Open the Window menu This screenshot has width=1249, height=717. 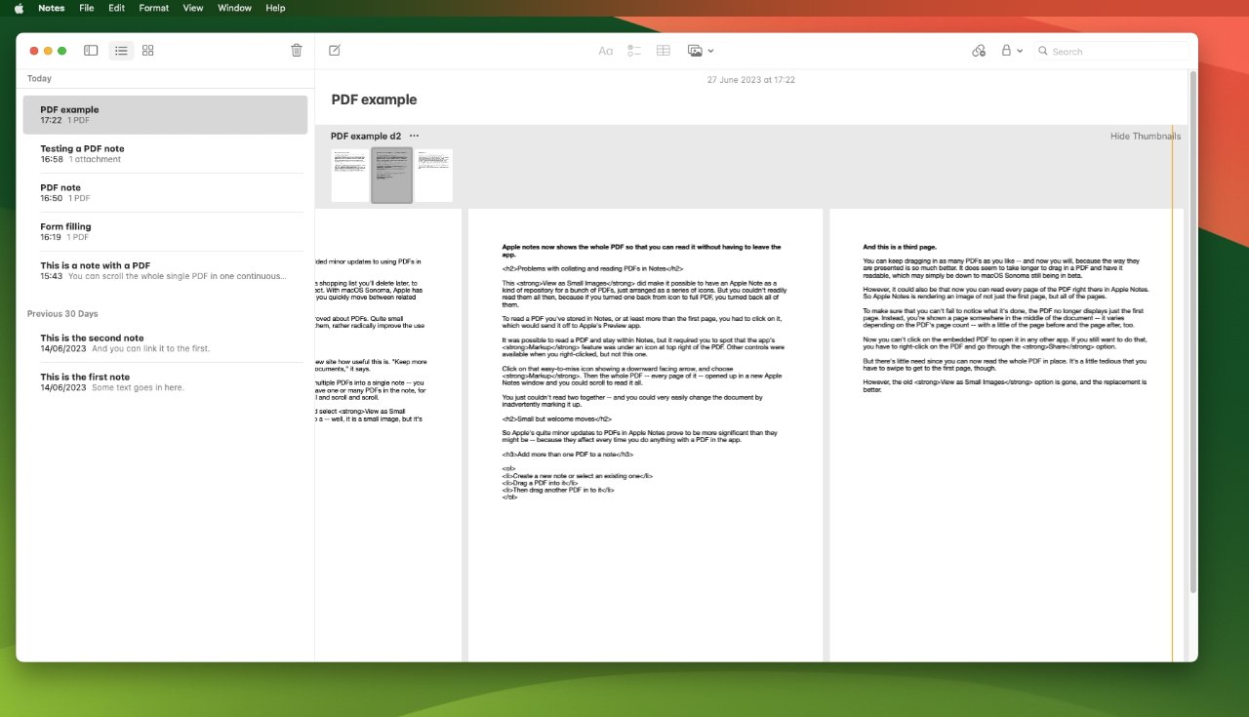coord(234,8)
